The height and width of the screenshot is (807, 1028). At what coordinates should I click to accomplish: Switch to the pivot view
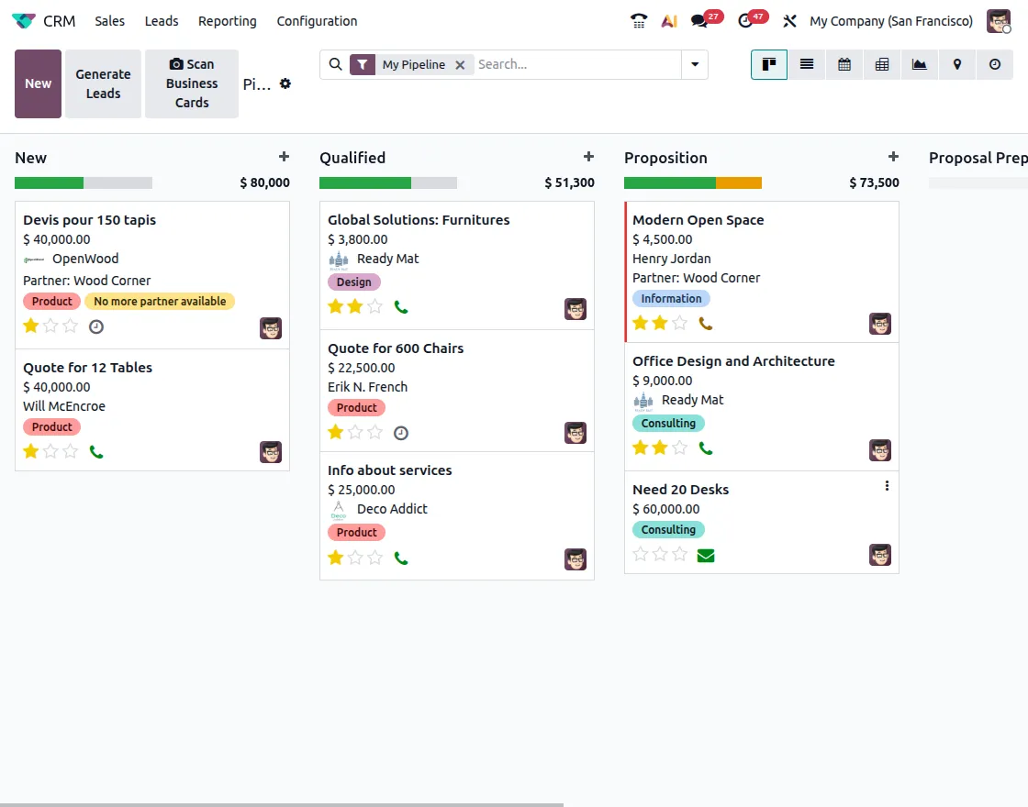point(882,64)
